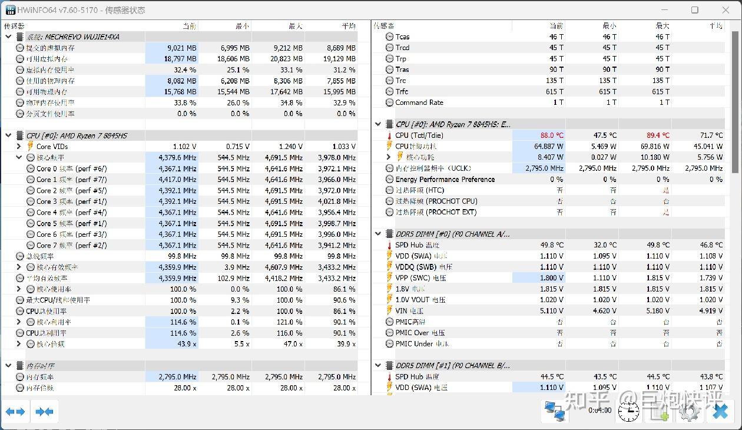Click the lightning icon for 1.0V VOUT
742x430 pixels.
(x=389, y=300)
